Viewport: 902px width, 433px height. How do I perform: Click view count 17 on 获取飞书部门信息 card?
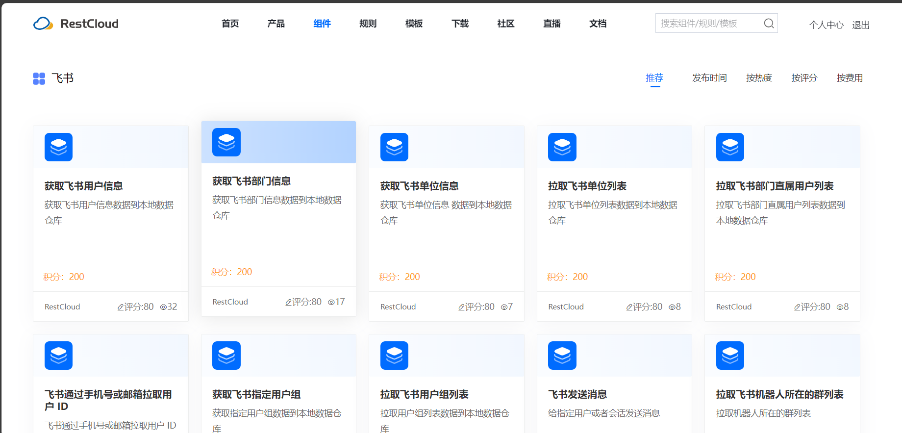pyautogui.click(x=336, y=302)
